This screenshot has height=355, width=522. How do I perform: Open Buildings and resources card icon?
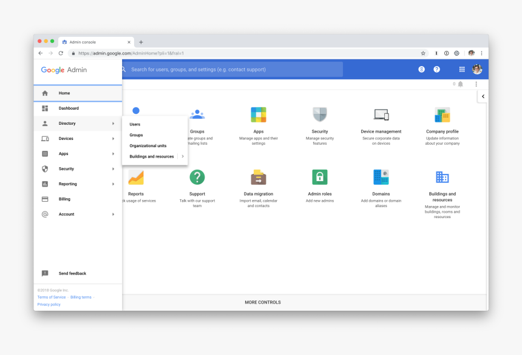coord(442,177)
